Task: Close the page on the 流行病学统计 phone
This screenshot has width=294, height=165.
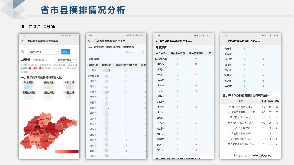Action: point(223,41)
